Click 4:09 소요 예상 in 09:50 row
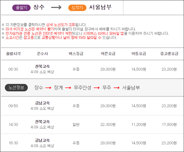The image size is (184, 152). tap(42, 108)
